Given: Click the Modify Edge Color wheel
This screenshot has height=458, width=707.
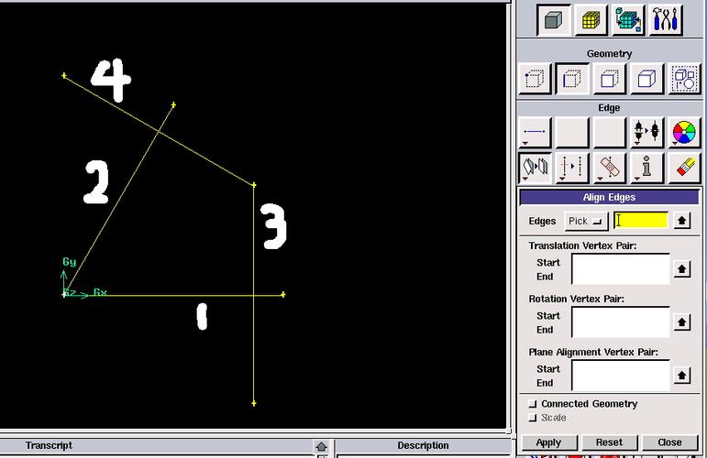Looking at the screenshot, I should point(685,134).
